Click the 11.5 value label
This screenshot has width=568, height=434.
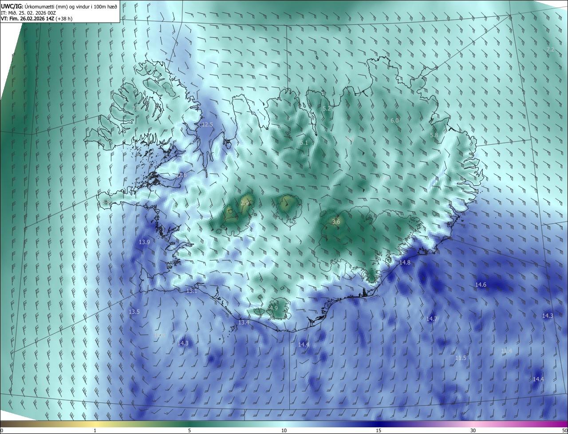tap(461, 358)
